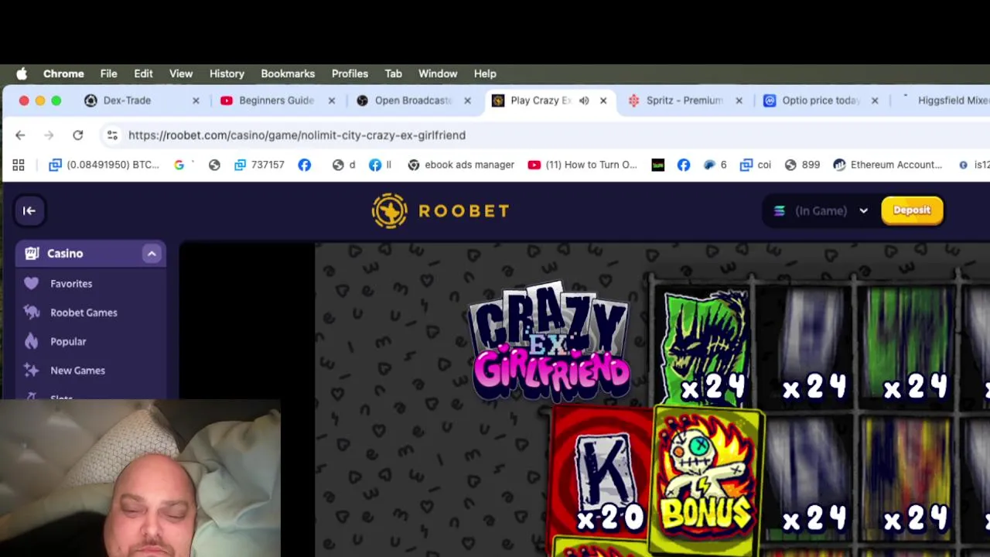
Task: Open the Apple menu
Action: 22,73
